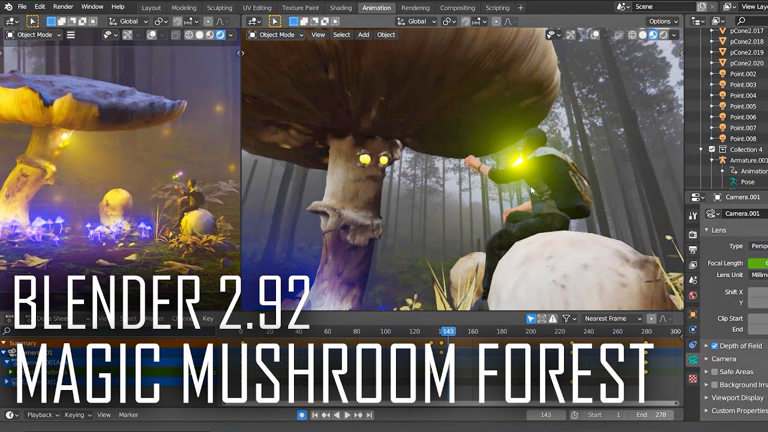Switch to the Compositing workspace tab
This screenshot has height=432, width=768.
coord(457,8)
